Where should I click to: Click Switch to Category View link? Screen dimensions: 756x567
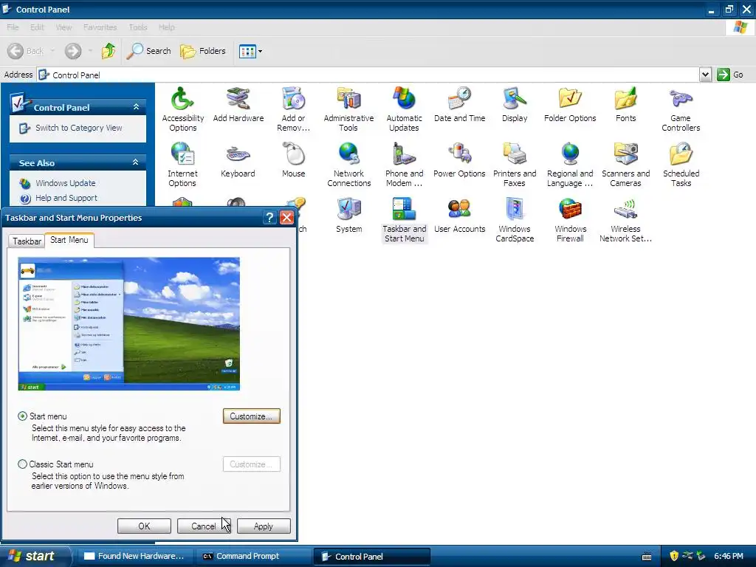[x=78, y=128]
